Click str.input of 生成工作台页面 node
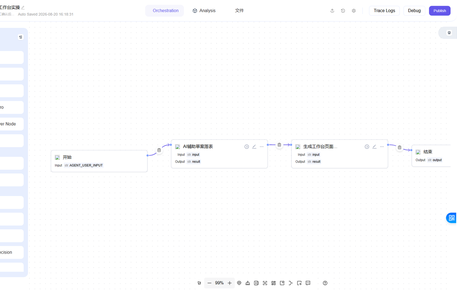 point(314,155)
